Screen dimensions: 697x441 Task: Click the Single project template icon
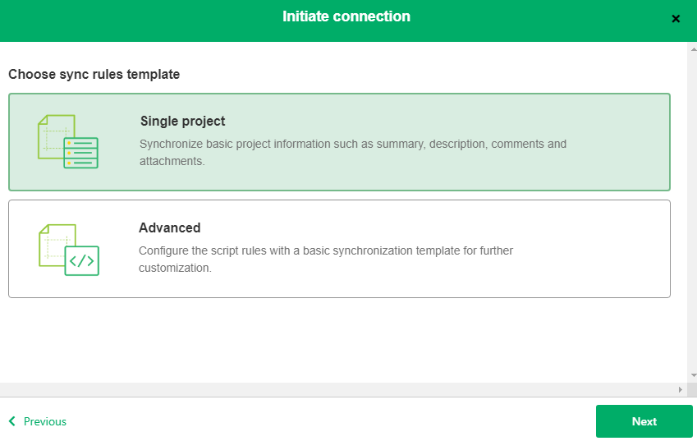[x=67, y=142]
